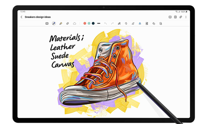Viewport: 210px width, 124px height.
Task: Open the straighten handwriting tool
Action: coord(126,23)
